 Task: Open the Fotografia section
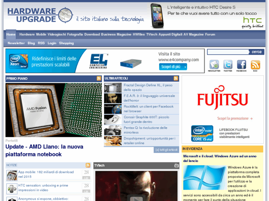pos(75,34)
